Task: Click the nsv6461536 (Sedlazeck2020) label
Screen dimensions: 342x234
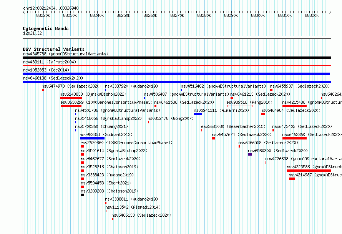Action: [x=184, y=102]
